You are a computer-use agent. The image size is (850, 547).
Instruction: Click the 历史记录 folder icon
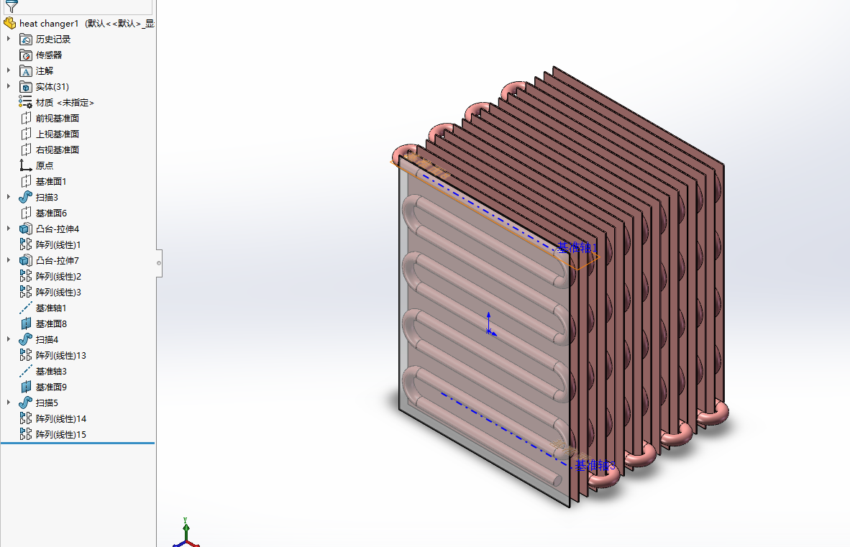(25, 39)
